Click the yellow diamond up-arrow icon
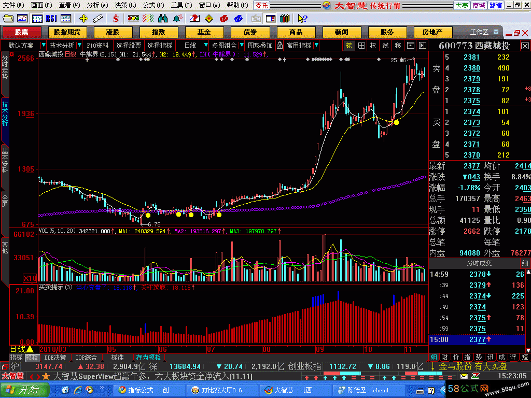 (x=209, y=18)
